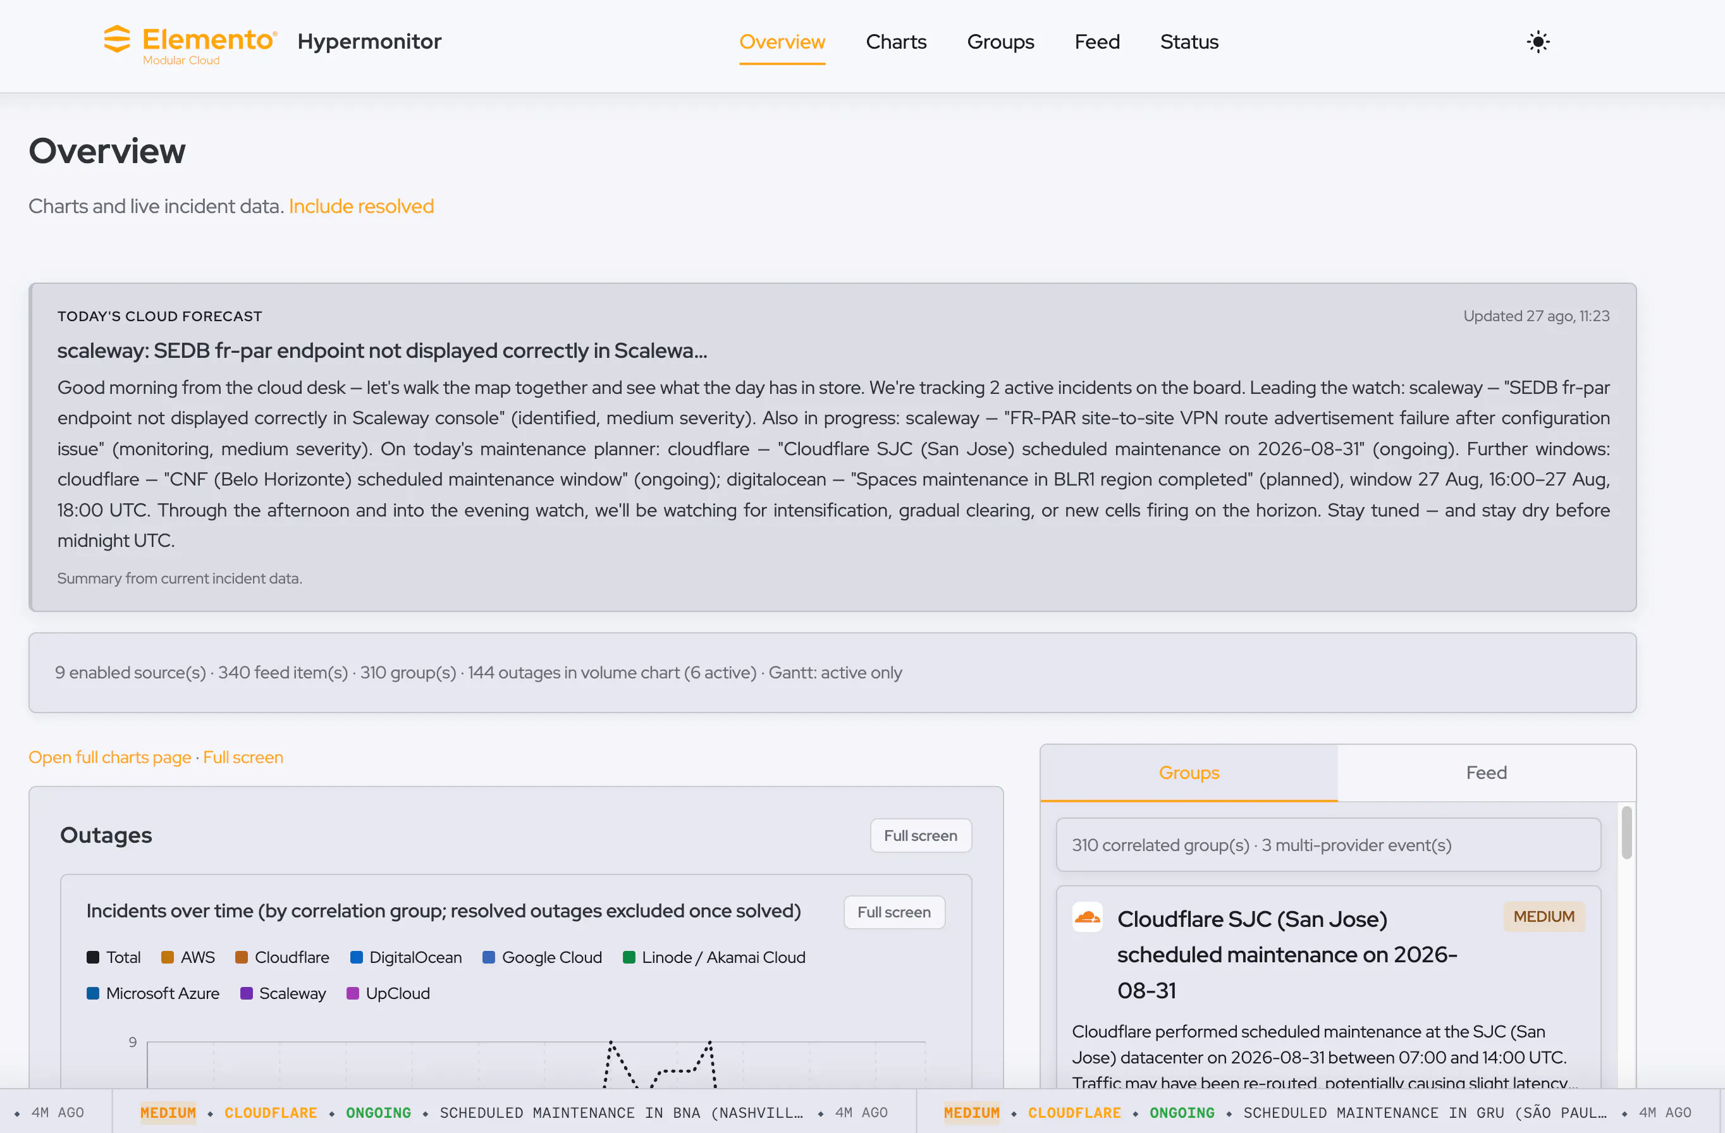The height and width of the screenshot is (1133, 1725).
Task: Click the Cloudflare logo on the SJC group card
Action: click(x=1087, y=917)
